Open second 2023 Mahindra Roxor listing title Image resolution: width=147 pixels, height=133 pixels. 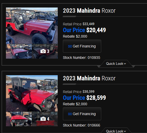point(89,78)
